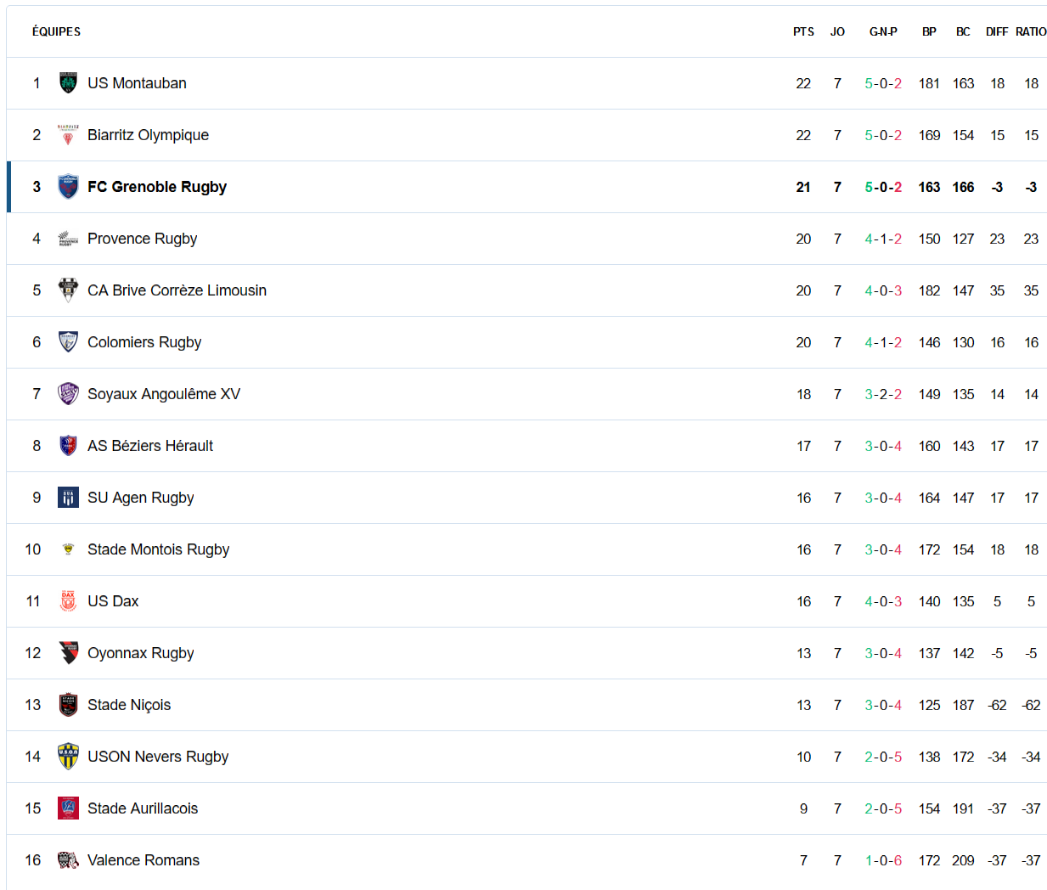
Task: Select the Stade Montois Rugby team name
Action: pyautogui.click(x=158, y=549)
